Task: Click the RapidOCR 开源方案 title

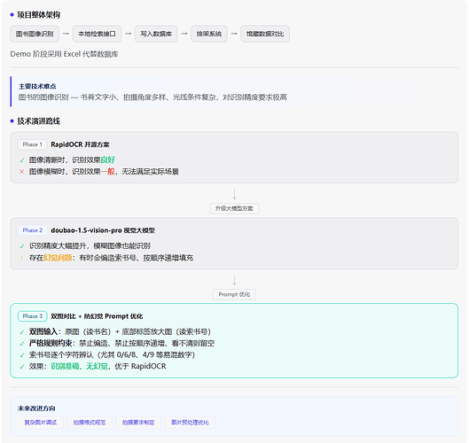Action: click(80, 144)
